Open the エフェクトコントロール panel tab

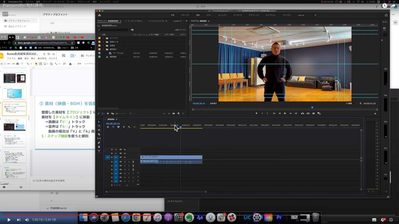coord(158,21)
